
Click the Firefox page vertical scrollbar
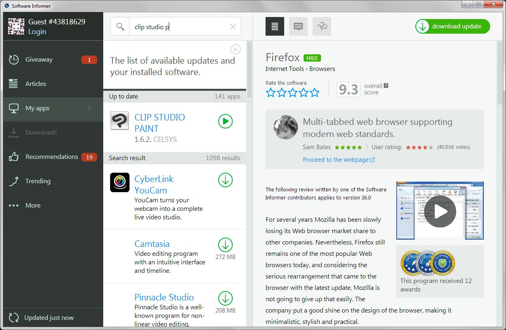click(499, 73)
